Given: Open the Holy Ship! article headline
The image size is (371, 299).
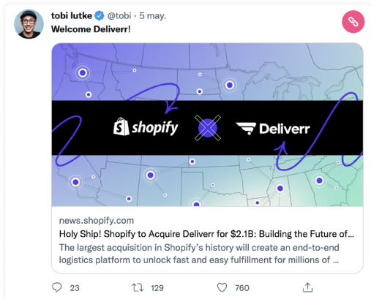Looking at the screenshot, I should (x=206, y=234).
